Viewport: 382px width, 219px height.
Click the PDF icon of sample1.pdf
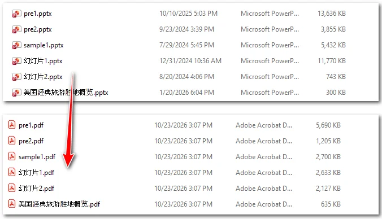12,156
